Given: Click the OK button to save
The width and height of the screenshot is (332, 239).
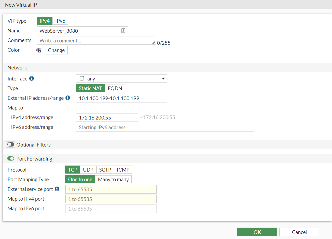Looking at the screenshot, I should click(x=256, y=232).
